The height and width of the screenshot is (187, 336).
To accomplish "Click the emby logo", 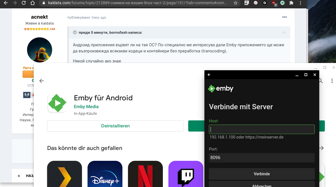I will (x=221, y=89).
